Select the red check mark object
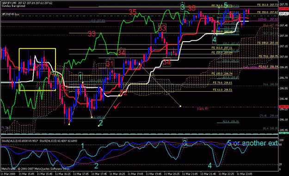 (117, 106)
